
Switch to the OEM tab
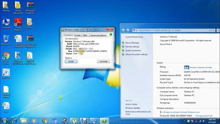(x=85, y=35)
